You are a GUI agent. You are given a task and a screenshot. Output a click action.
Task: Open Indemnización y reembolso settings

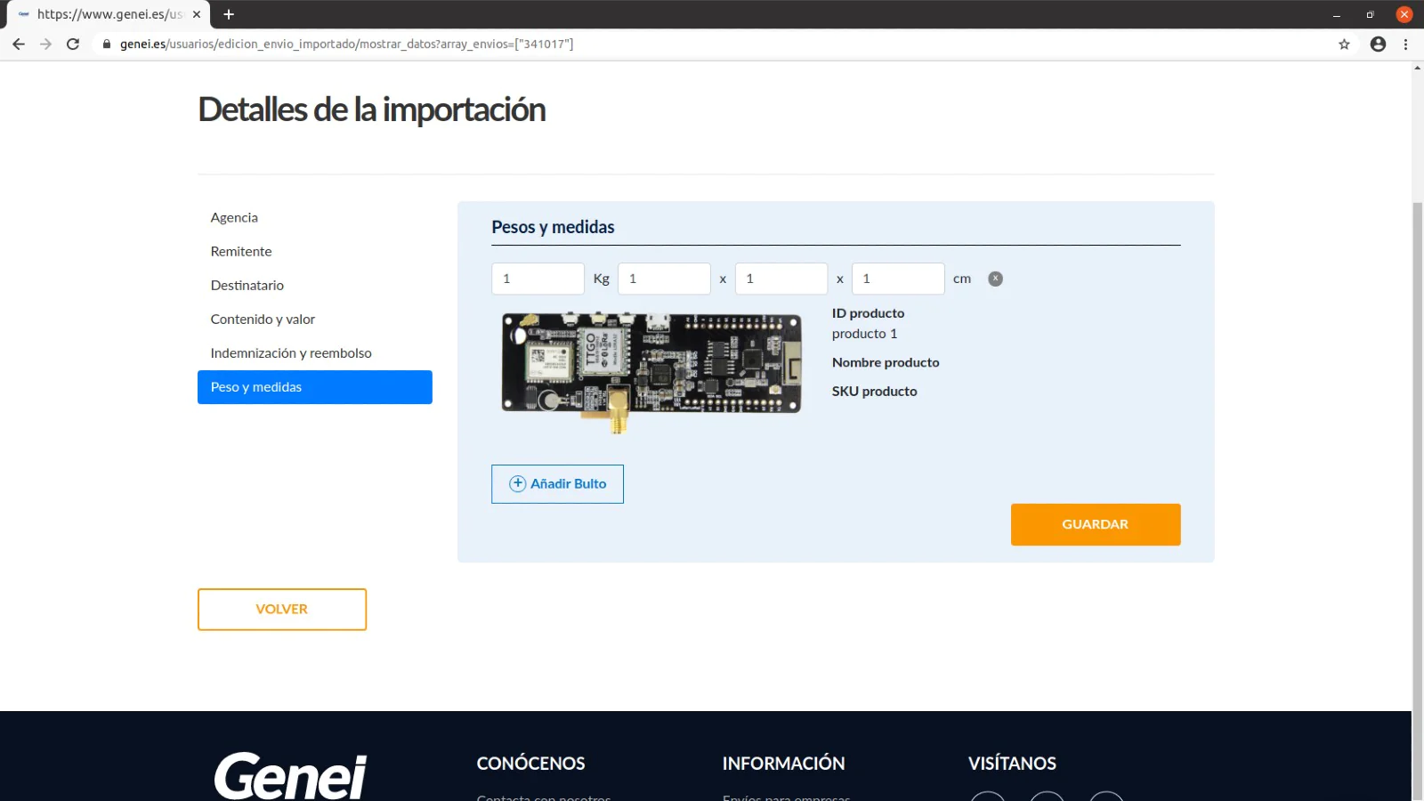tap(290, 352)
